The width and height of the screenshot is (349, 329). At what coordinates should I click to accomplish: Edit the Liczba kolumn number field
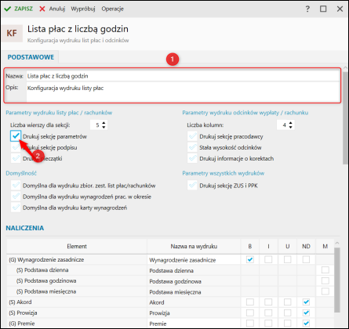click(x=282, y=125)
